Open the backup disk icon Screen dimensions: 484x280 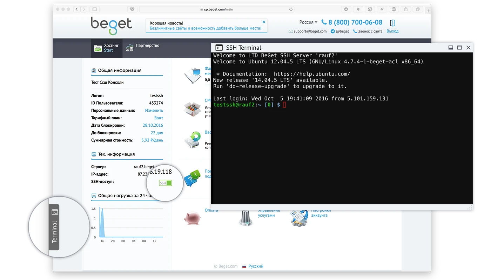click(192, 140)
